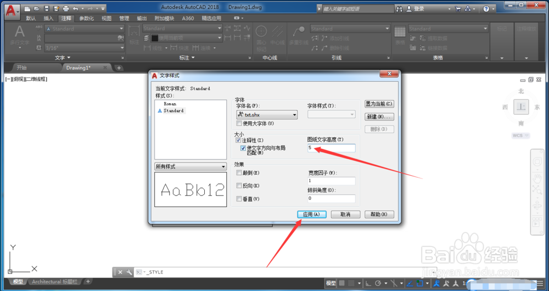Open the font style (字体样式) dropdown
The width and height of the screenshot is (549, 291).
(331, 114)
